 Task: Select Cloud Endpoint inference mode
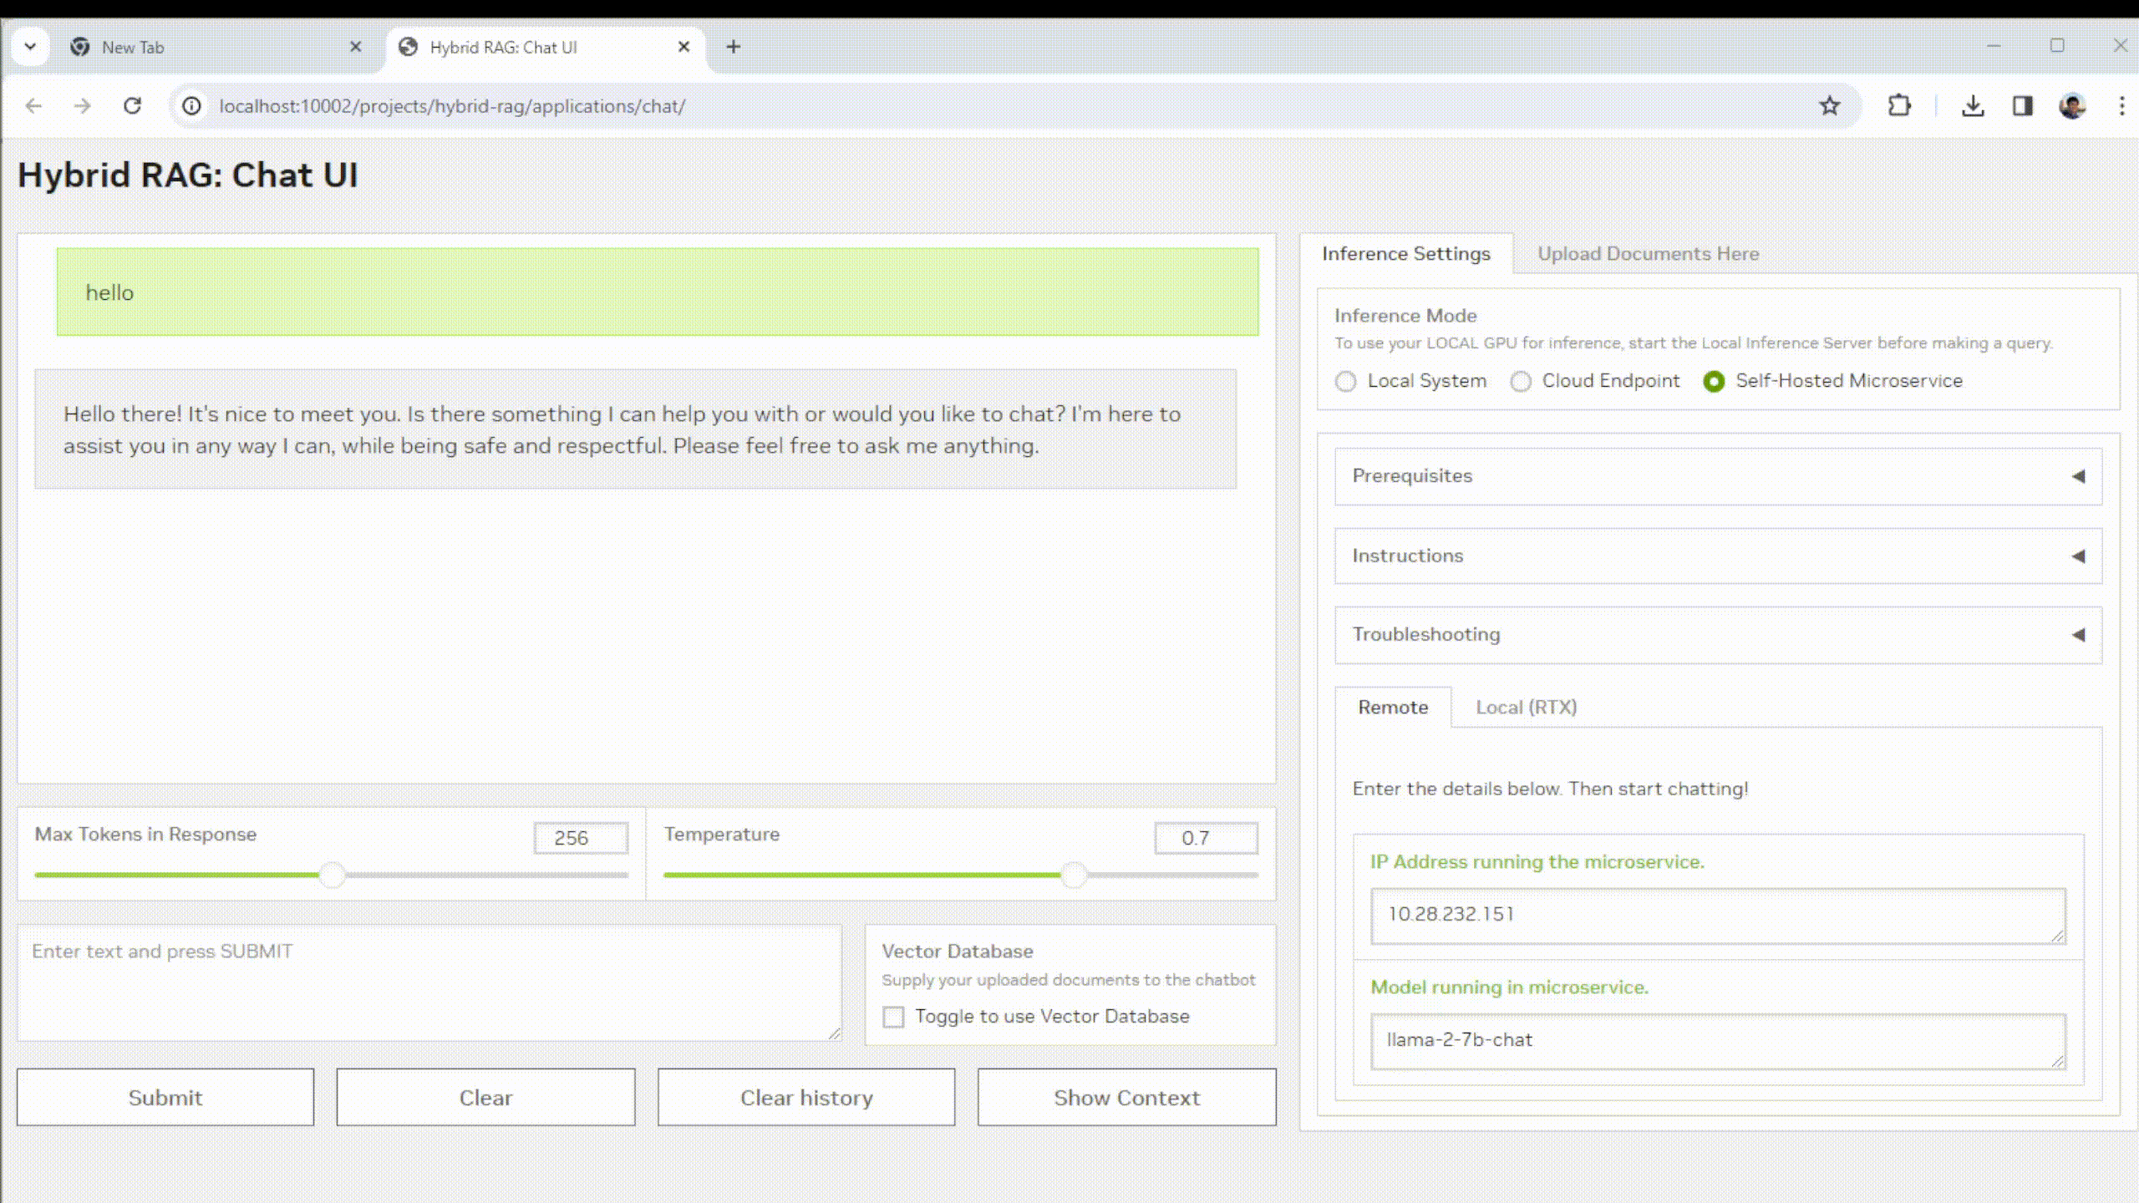click(1521, 382)
